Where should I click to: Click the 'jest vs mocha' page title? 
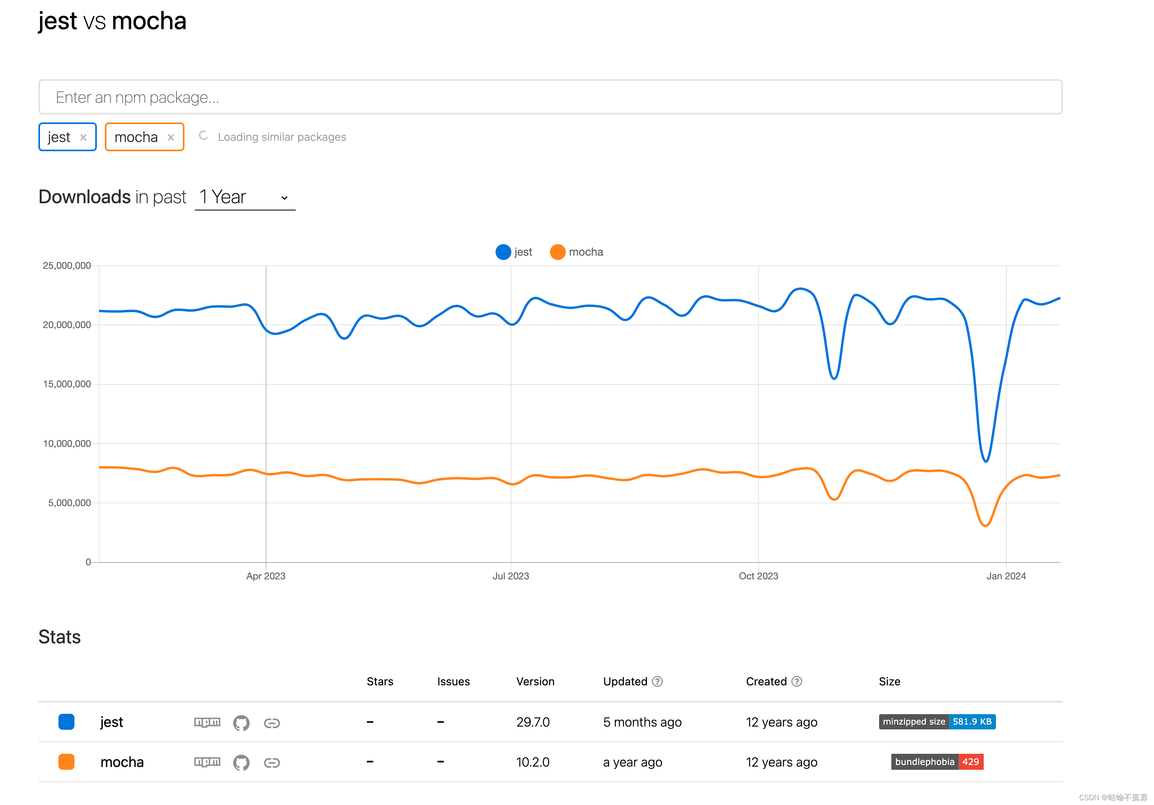[112, 21]
